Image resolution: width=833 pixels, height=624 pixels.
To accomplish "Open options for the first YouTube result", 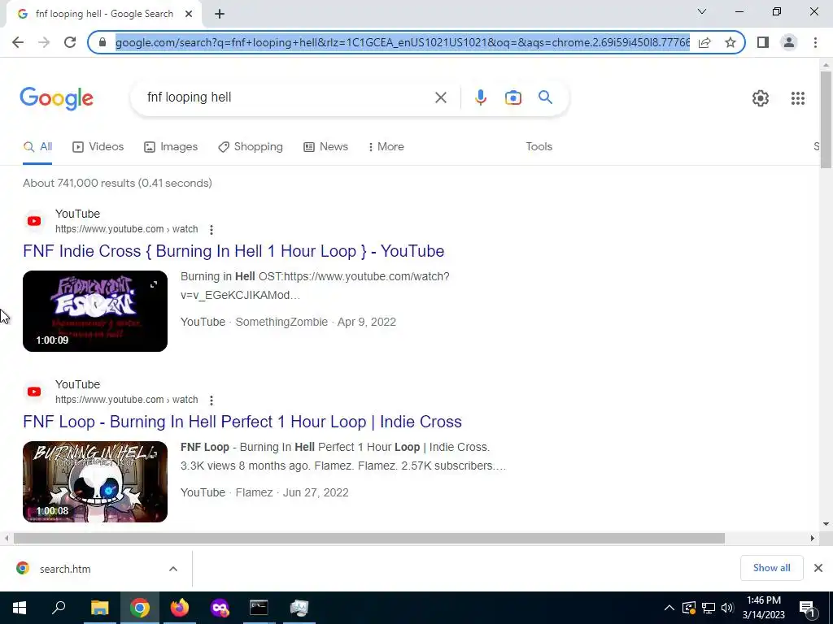I will tap(212, 230).
